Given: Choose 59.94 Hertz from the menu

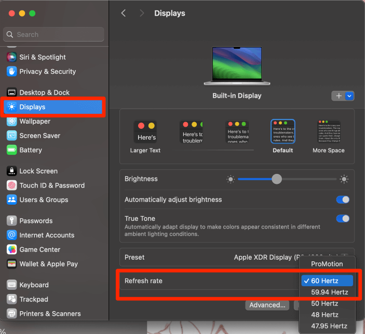Looking at the screenshot, I should tap(327, 292).
